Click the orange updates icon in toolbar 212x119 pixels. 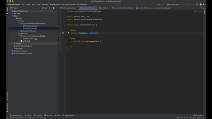(200, 4)
